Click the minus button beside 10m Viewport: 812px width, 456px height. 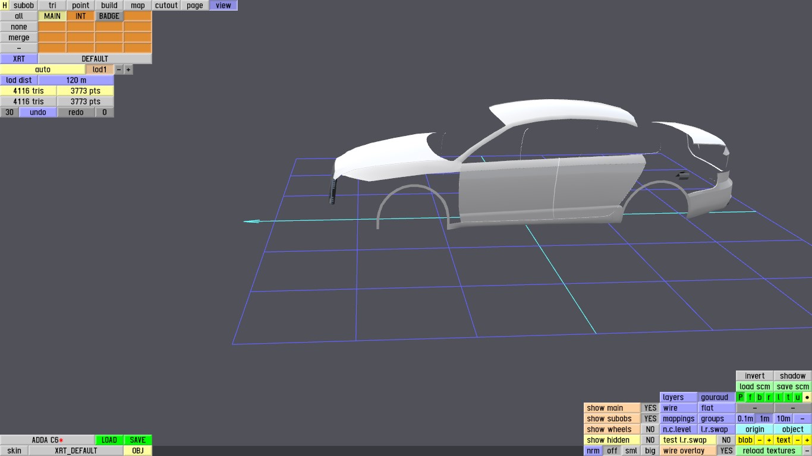[x=802, y=419]
